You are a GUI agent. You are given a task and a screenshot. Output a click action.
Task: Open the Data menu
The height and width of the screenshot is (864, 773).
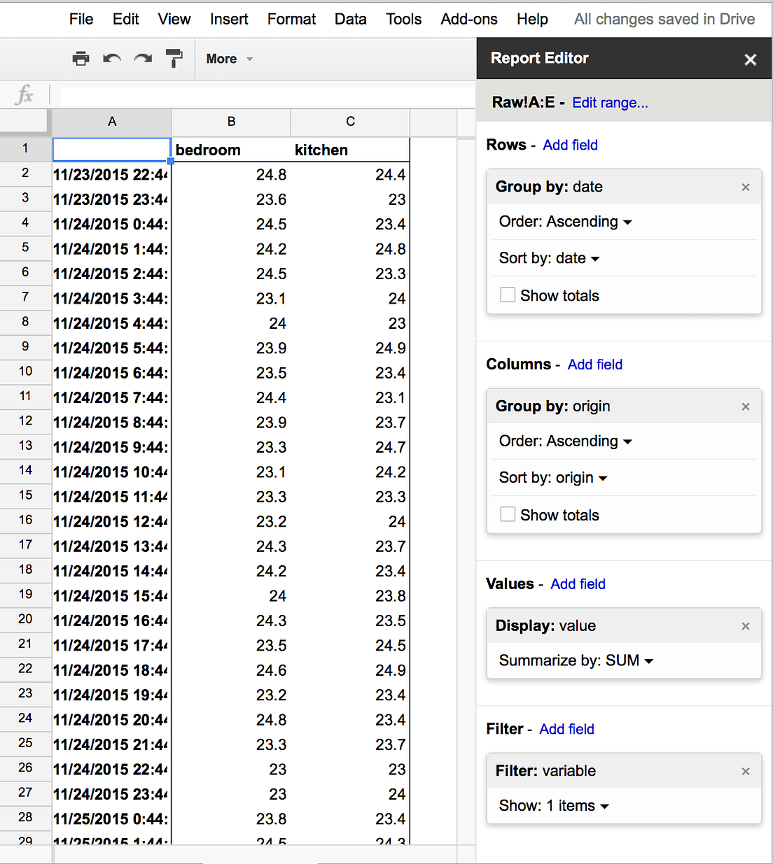[351, 19]
